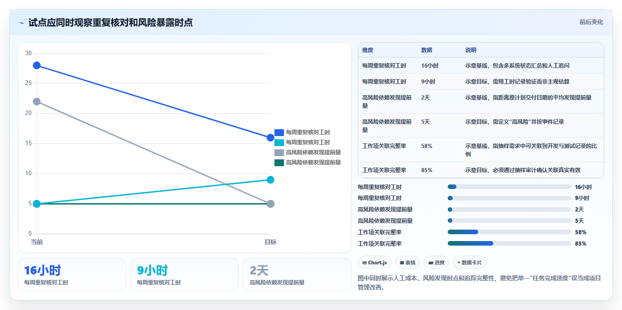This screenshot has width=622, height=310.
Task: Click the progress bar showing 5天
Action: pyautogui.click(x=509, y=221)
